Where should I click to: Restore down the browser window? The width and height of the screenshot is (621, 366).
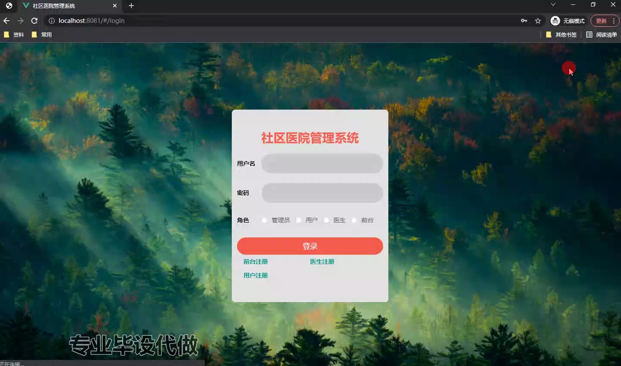click(x=593, y=4)
